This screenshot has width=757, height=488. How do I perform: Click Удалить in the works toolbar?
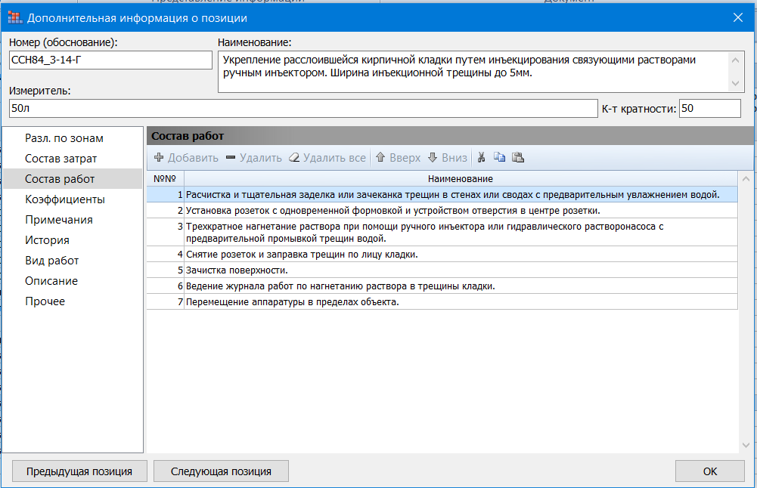pos(254,158)
